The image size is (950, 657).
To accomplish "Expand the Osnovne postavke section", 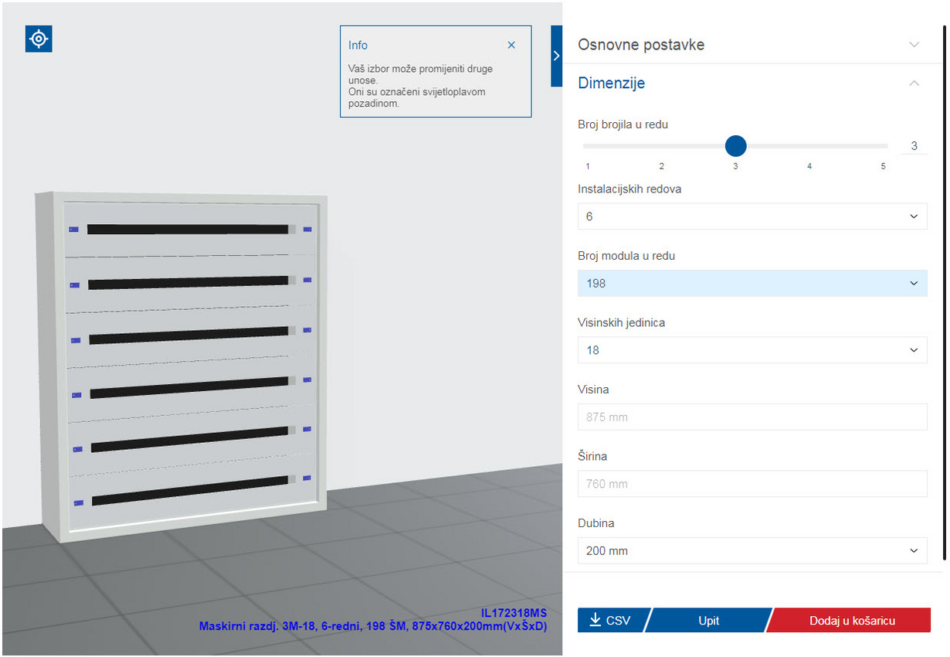I will pyautogui.click(x=914, y=45).
